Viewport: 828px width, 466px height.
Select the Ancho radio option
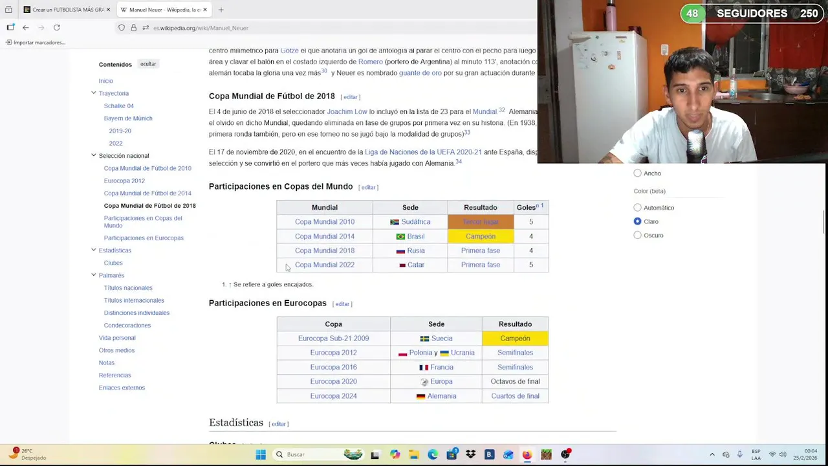[x=637, y=173]
